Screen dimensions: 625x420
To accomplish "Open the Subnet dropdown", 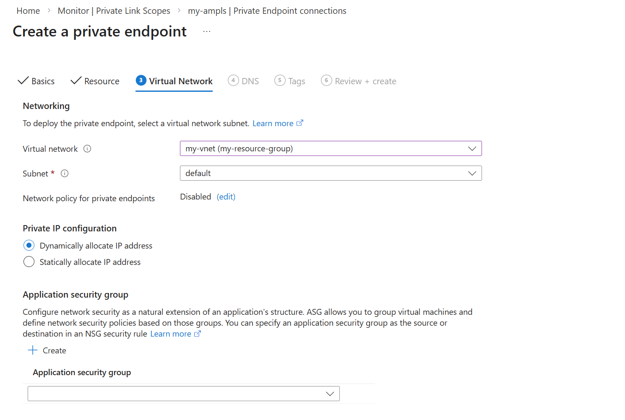I will (331, 174).
